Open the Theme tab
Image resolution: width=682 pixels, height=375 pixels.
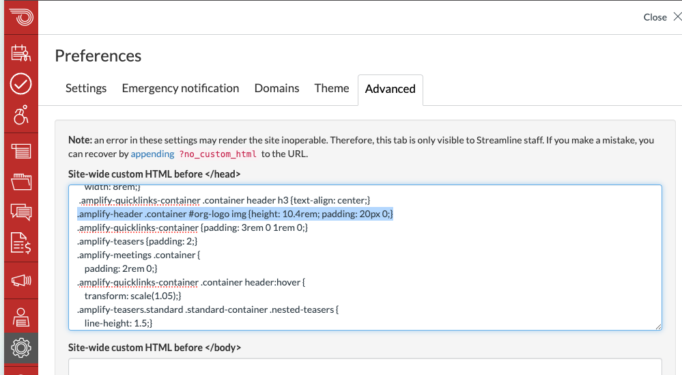click(x=332, y=88)
